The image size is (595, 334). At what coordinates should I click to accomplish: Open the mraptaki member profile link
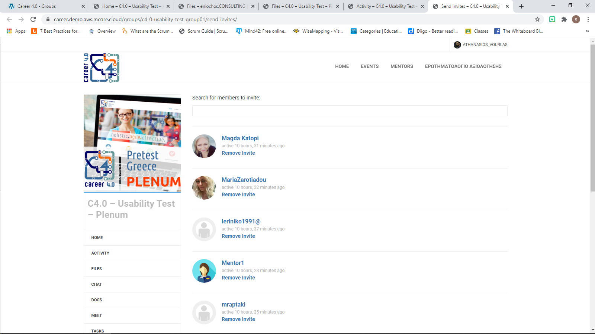tap(233, 304)
